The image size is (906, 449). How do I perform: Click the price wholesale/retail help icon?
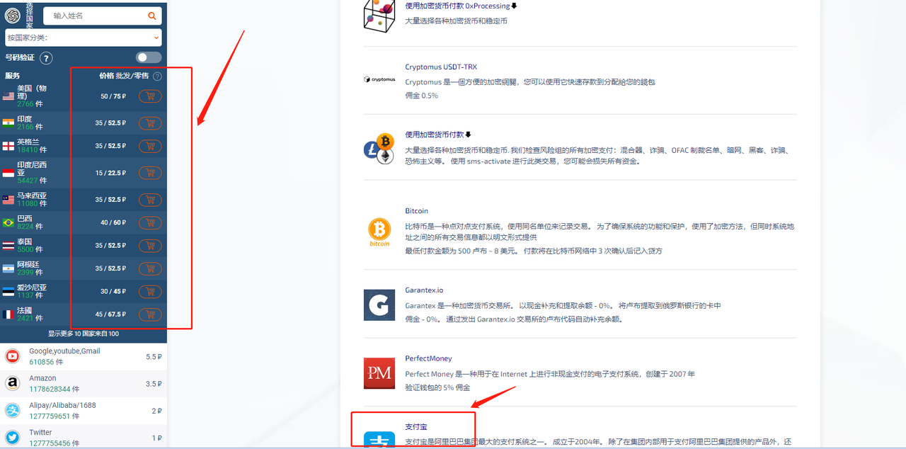[x=157, y=76]
